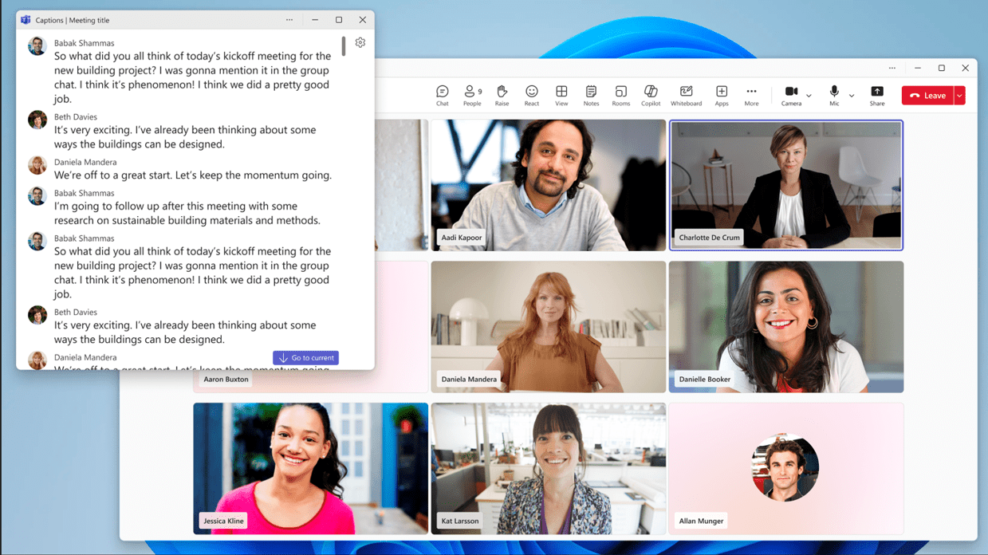Screen dimensions: 988x555
Task: Open breakout Rooms
Action: [x=620, y=96]
